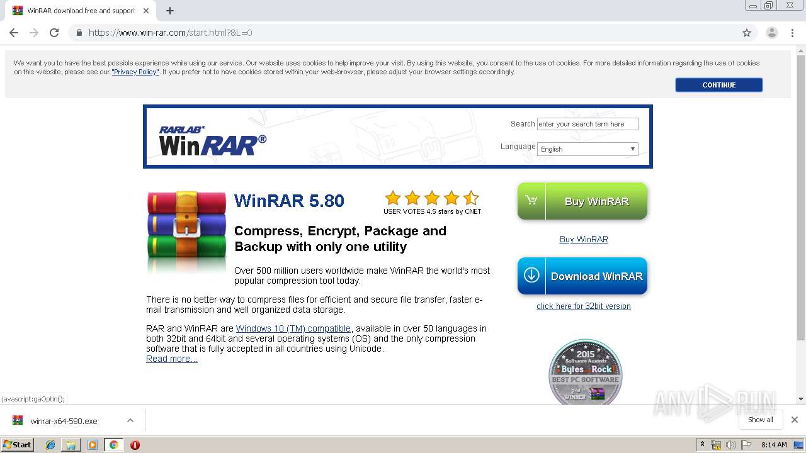View site security lock info

(79, 33)
